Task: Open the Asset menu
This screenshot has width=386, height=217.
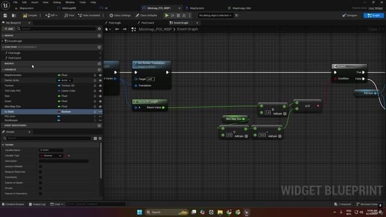Action: click(x=34, y=2)
